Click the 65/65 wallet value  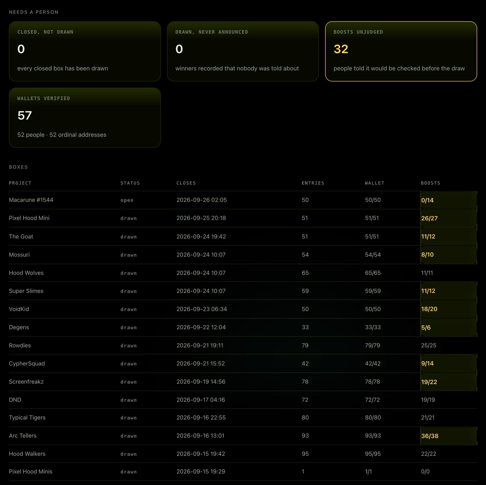coord(373,273)
